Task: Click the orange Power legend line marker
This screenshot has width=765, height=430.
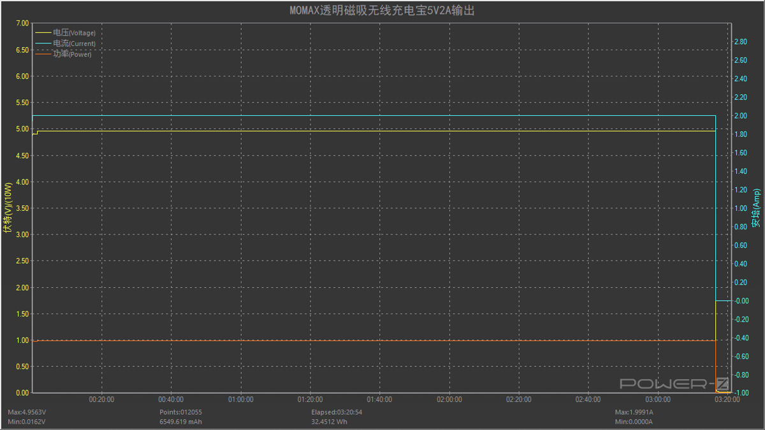Action: (43, 54)
